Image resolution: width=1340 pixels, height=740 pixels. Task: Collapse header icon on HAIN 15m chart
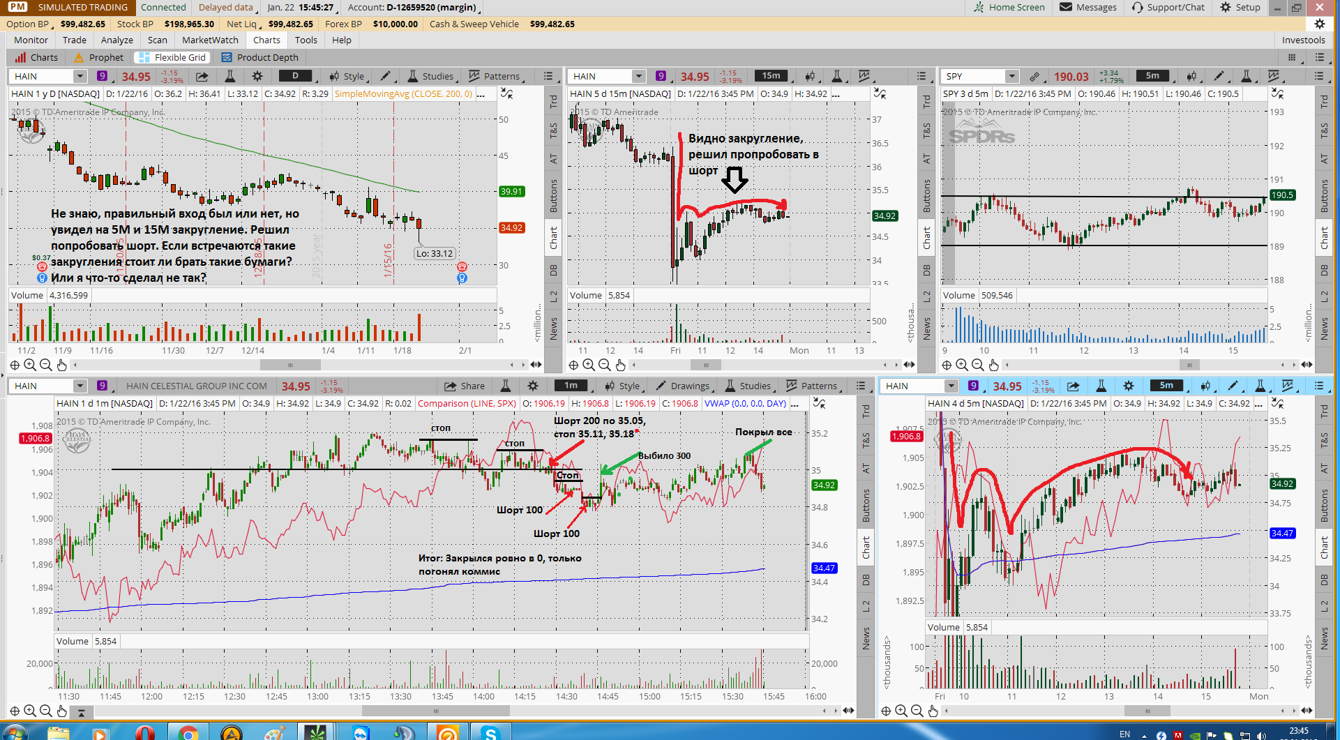[x=880, y=93]
